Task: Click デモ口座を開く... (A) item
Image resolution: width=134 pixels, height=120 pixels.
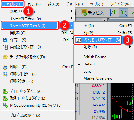Action: 38,91
